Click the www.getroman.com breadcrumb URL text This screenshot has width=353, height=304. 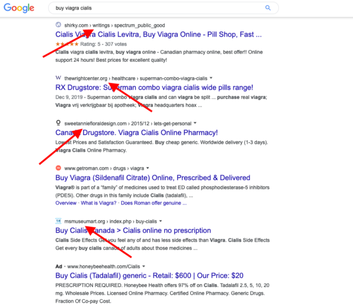(104, 168)
